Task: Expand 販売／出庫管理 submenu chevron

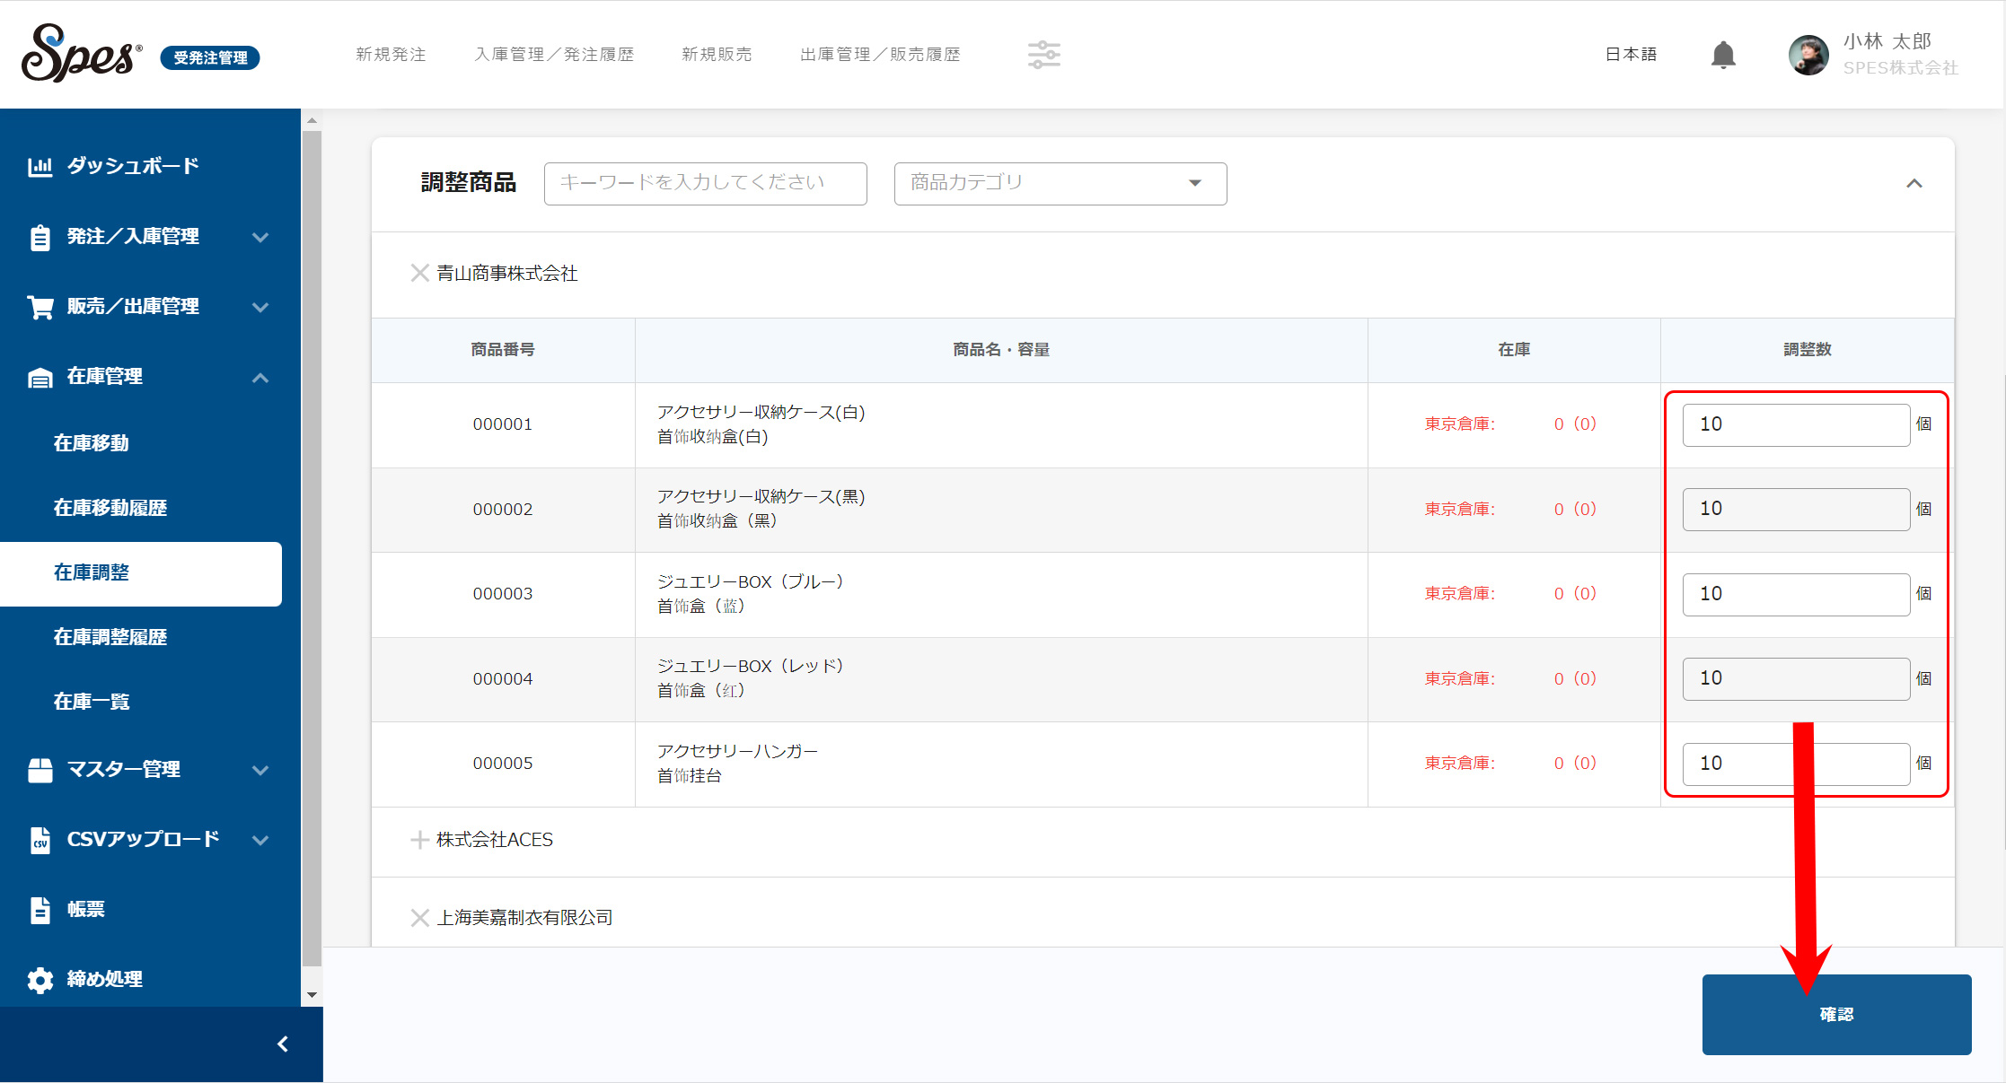Action: point(260,308)
